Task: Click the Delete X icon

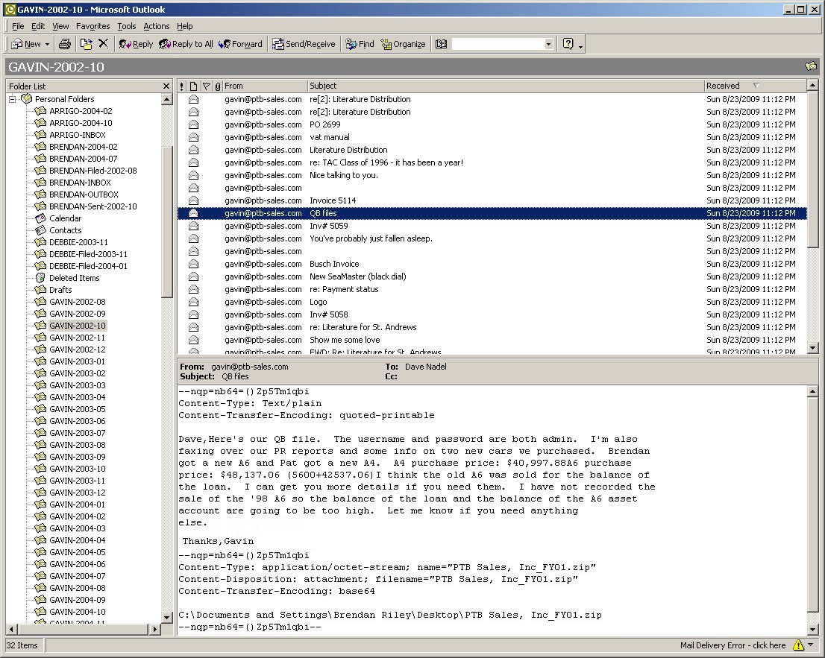Action: click(x=103, y=44)
